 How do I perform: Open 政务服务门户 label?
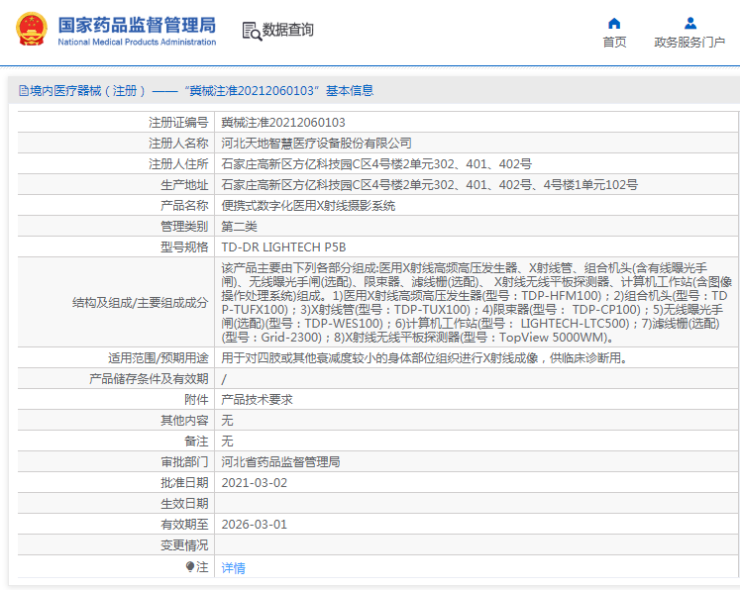(x=689, y=43)
